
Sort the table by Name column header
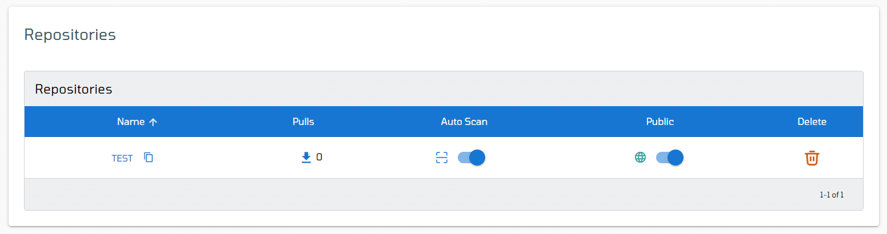130,122
